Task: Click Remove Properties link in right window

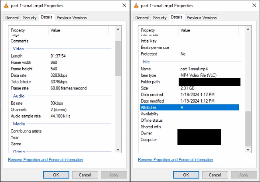Action: point(175,160)
